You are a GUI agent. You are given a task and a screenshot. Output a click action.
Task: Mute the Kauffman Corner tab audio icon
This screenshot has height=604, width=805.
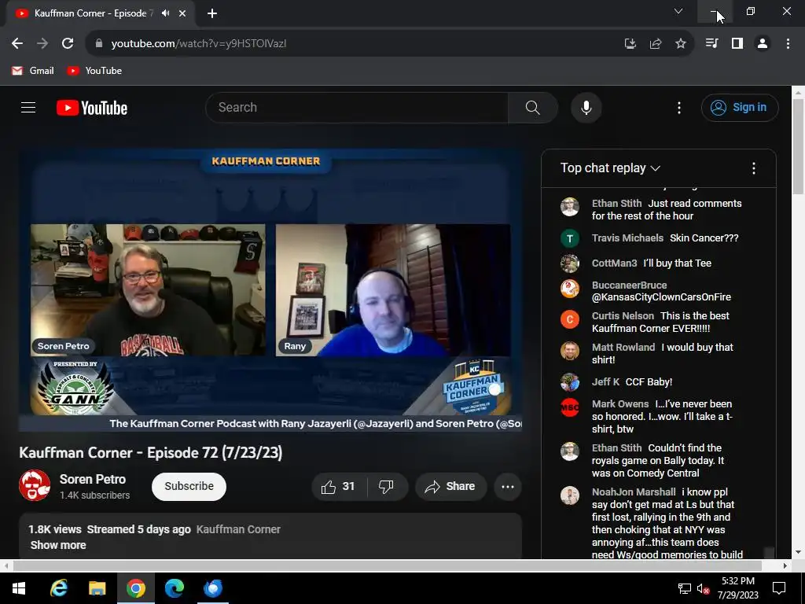[165, 13]
